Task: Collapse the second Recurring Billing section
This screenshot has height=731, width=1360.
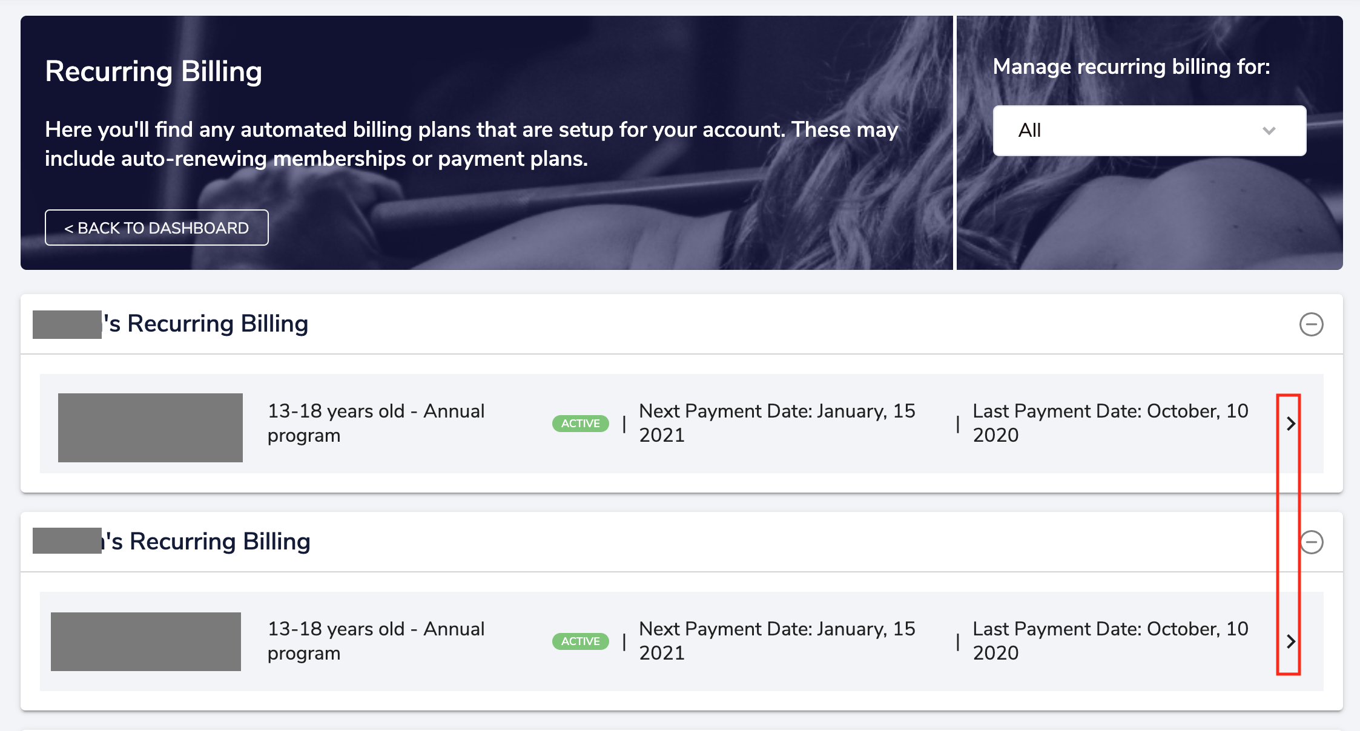Action: pos(1312,542)
